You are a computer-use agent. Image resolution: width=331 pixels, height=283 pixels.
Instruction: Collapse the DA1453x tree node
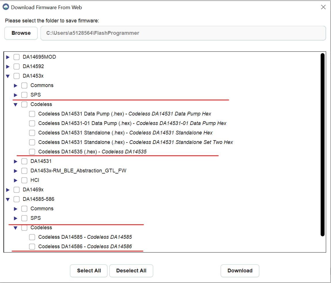coord(8,76)
